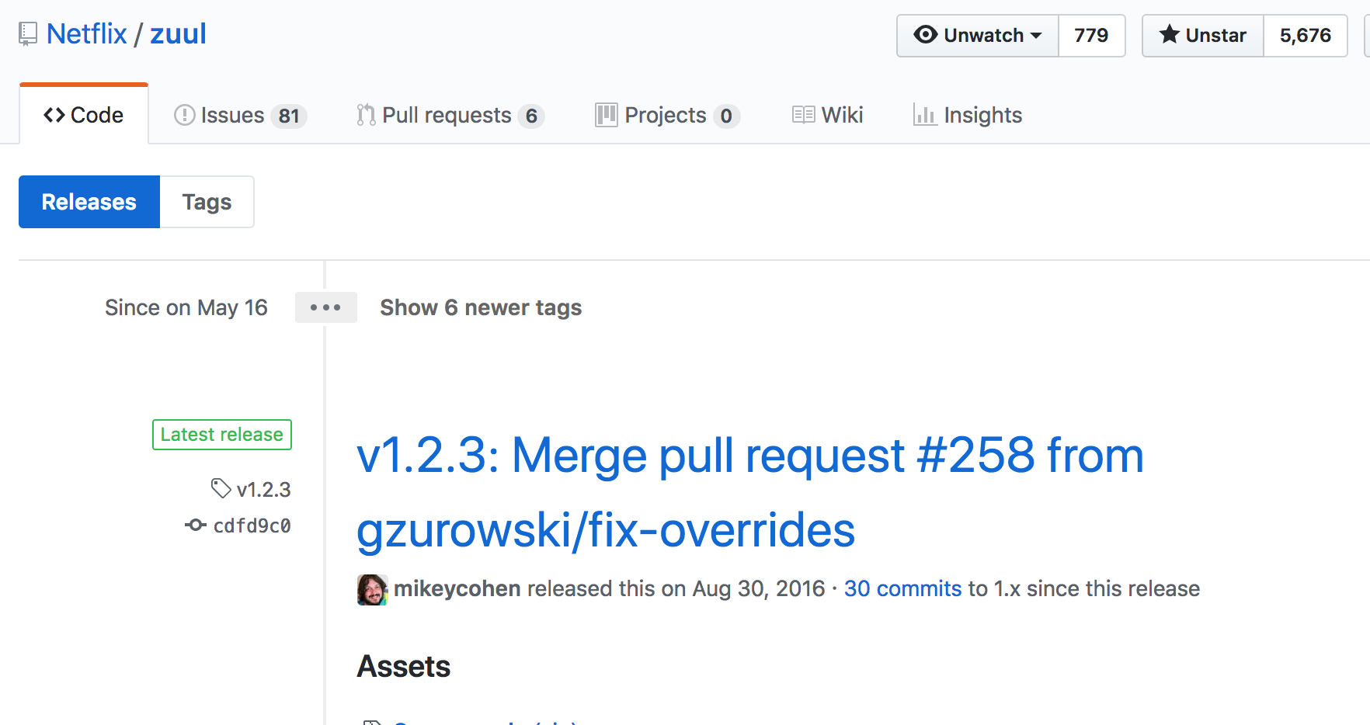1370x725 pixels.
Task: Click the Since on May 16 text
Action: click(x=186, y=308)
